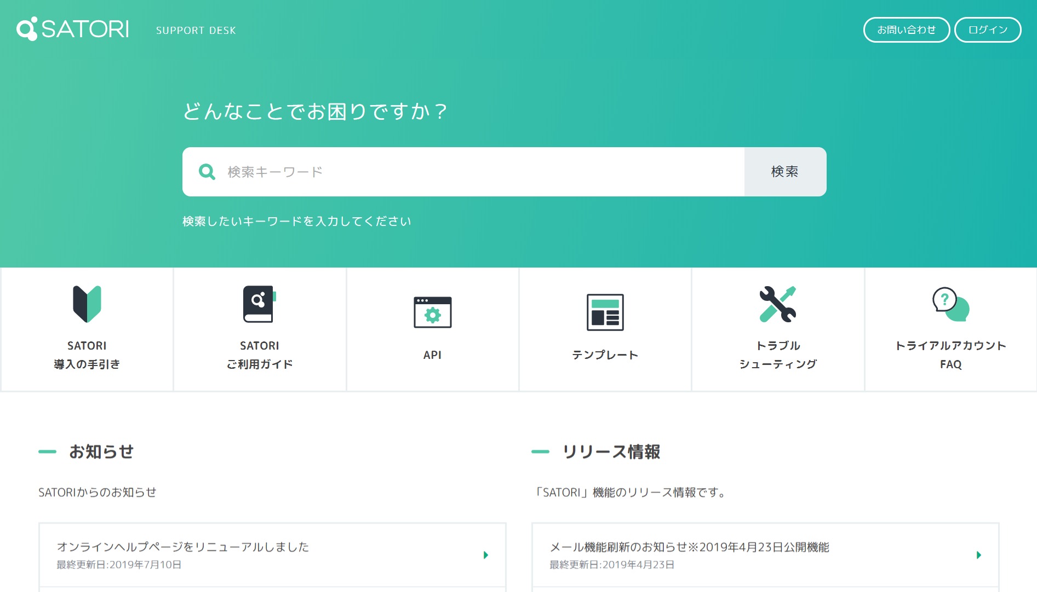The height and width of the screenshot is (592, 1037).
Task: Select the API category label
Action: click(x=433, y=355)
